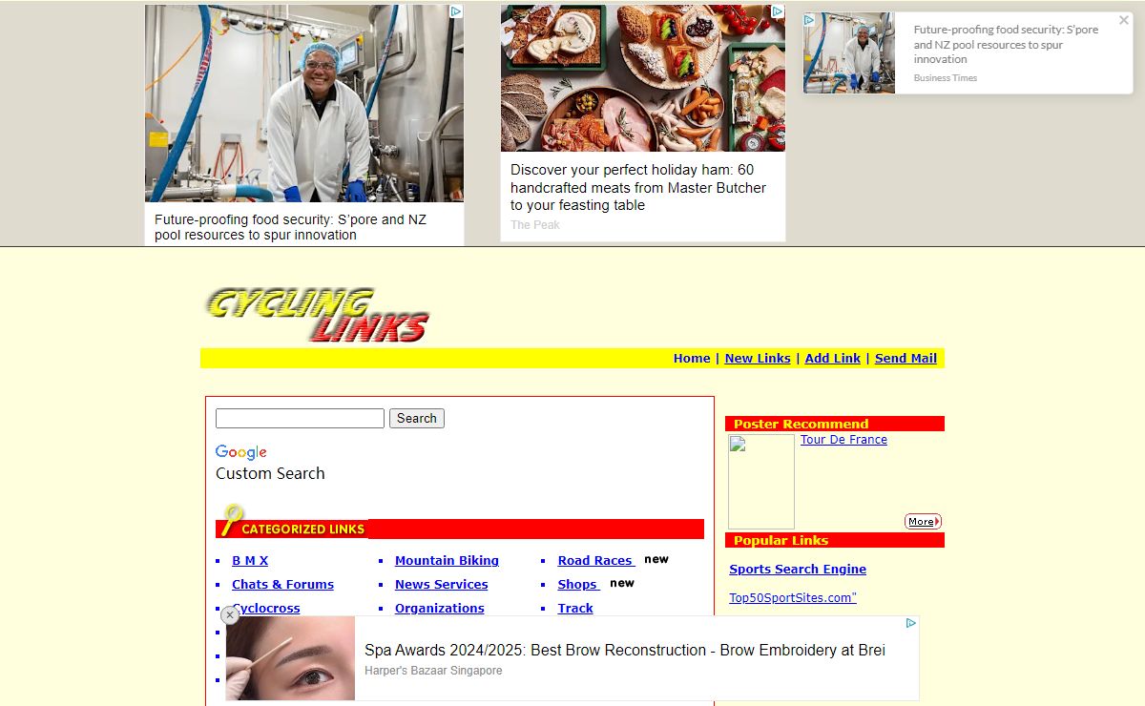The height and width of the screenshot is (706, 1145).
Task: Open the Add Link menu item
Action: [x=833, y=359]
